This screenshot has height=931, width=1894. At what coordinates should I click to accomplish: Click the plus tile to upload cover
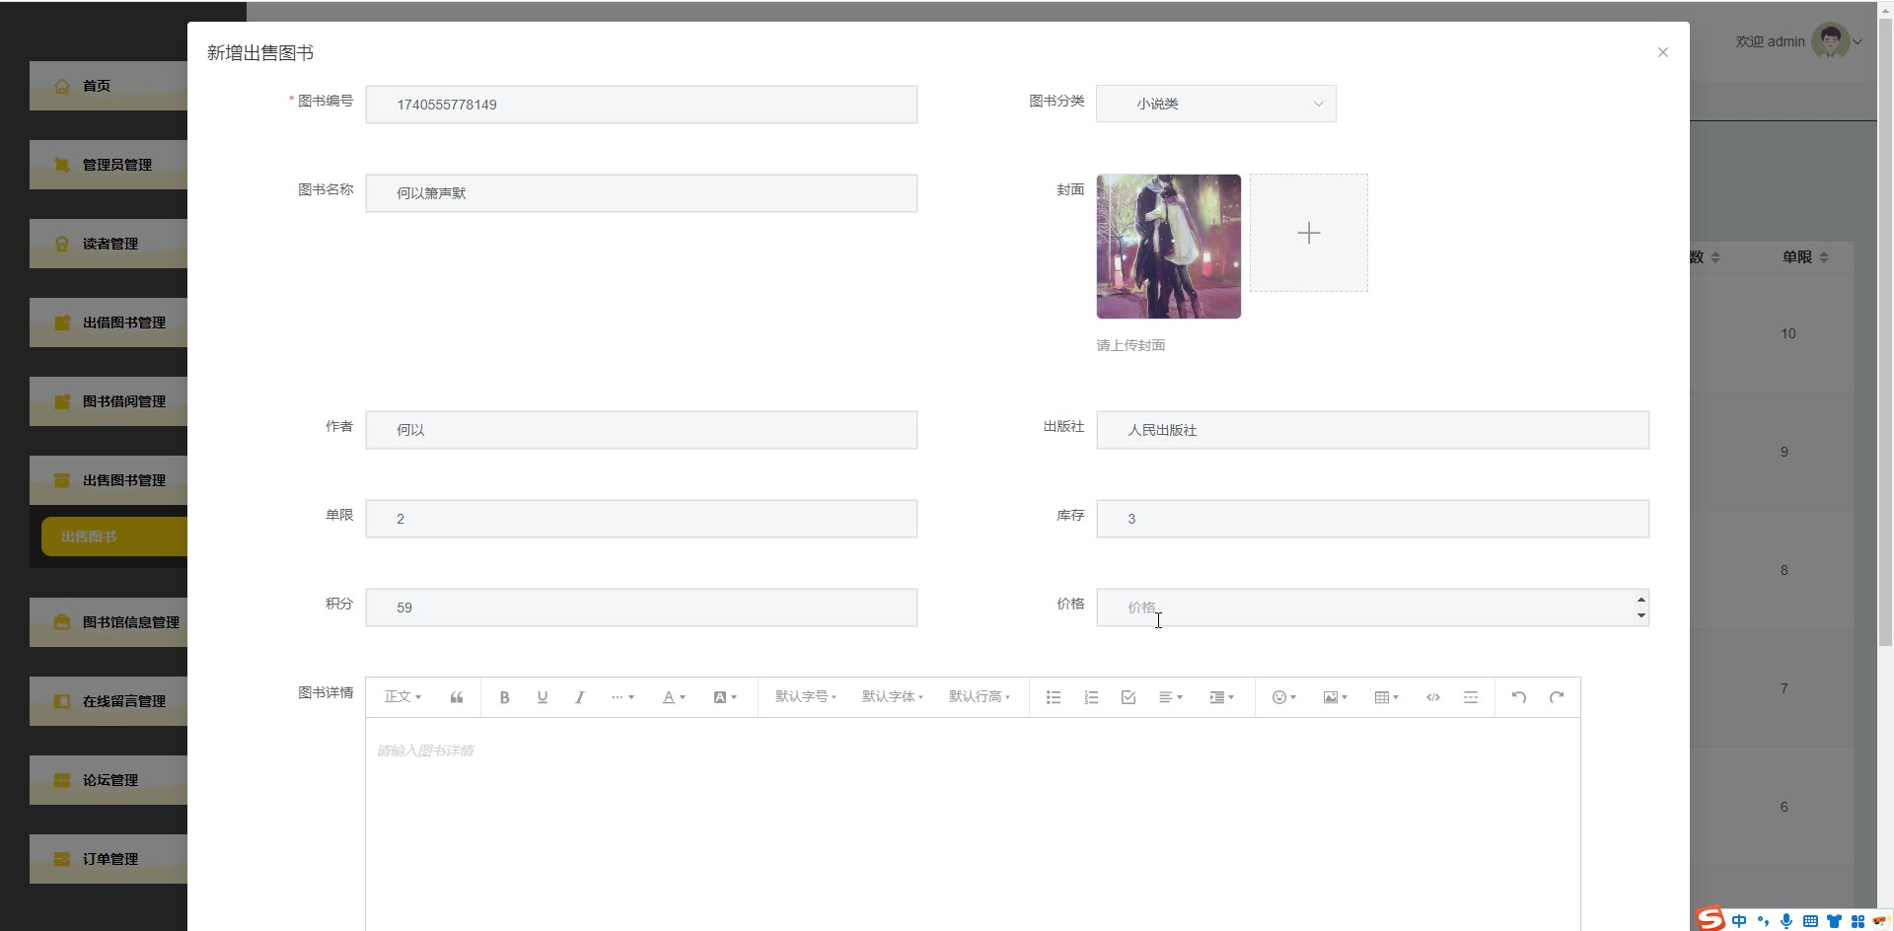[x=1309, y=233]
